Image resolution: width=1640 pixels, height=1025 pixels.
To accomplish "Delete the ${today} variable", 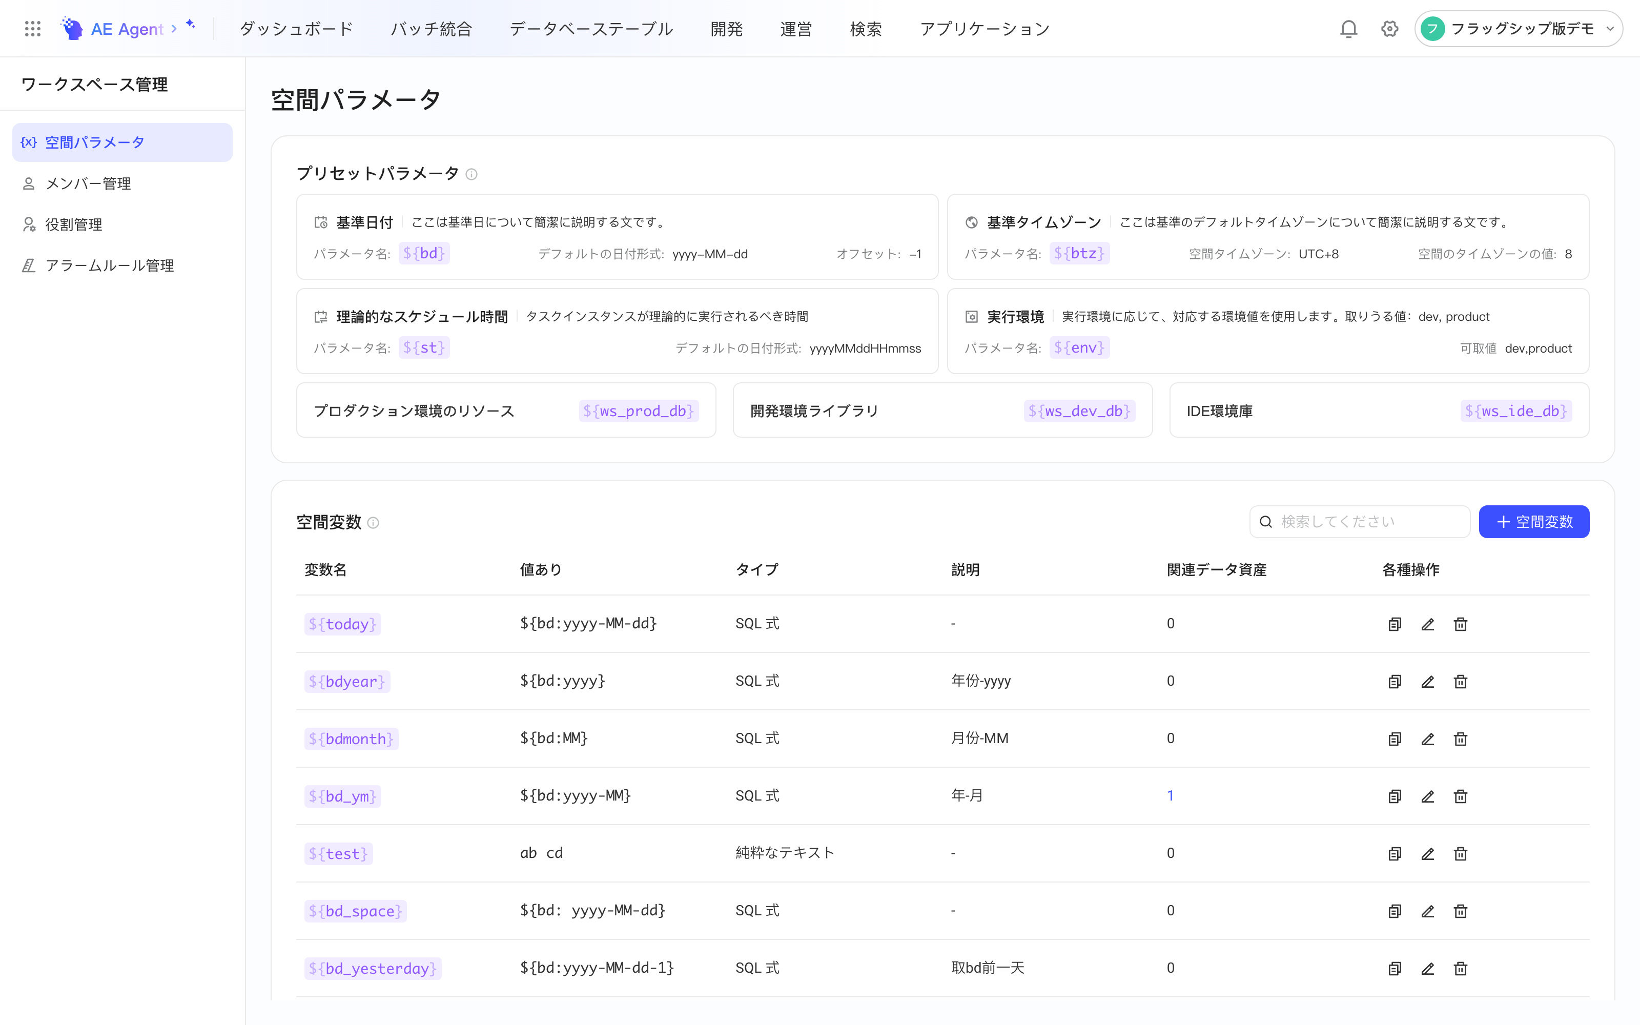I will (x=1461, y=624).
